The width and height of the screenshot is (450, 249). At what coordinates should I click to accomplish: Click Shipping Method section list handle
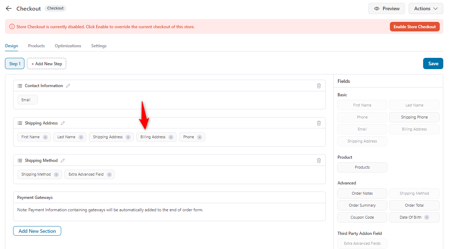[20, 160]
